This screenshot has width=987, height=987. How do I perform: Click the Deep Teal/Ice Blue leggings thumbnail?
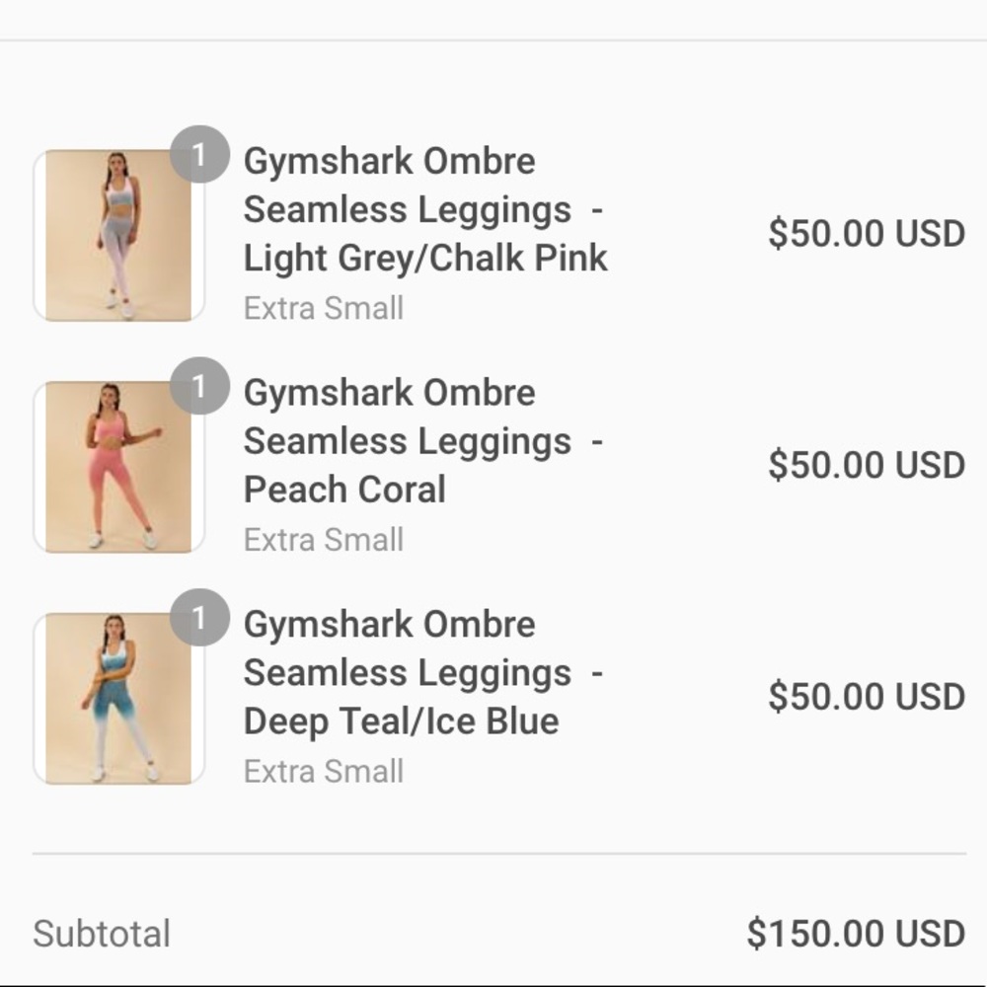coord(117,696)
